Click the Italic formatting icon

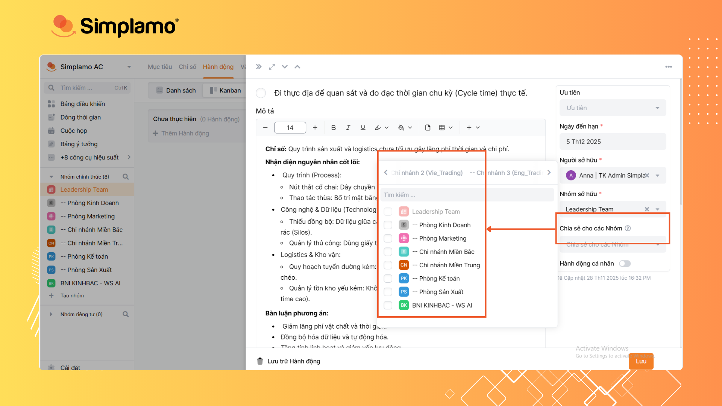348,128
